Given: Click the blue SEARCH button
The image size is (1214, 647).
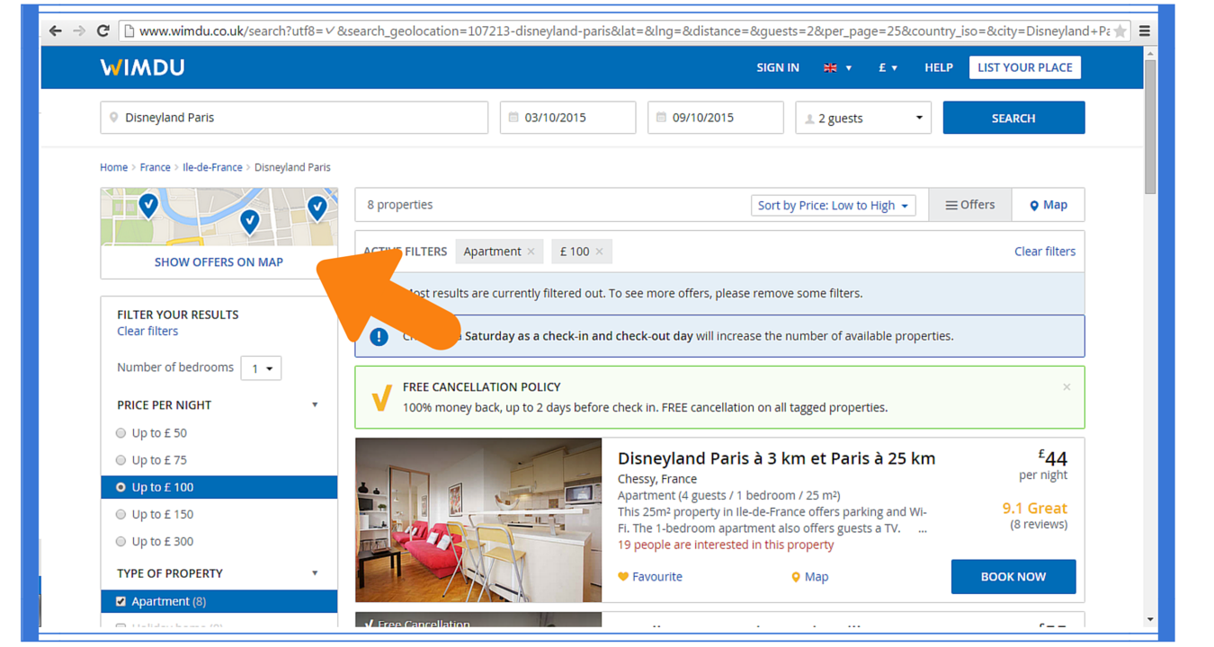Looking at the screenshot, I should 1013,118.
